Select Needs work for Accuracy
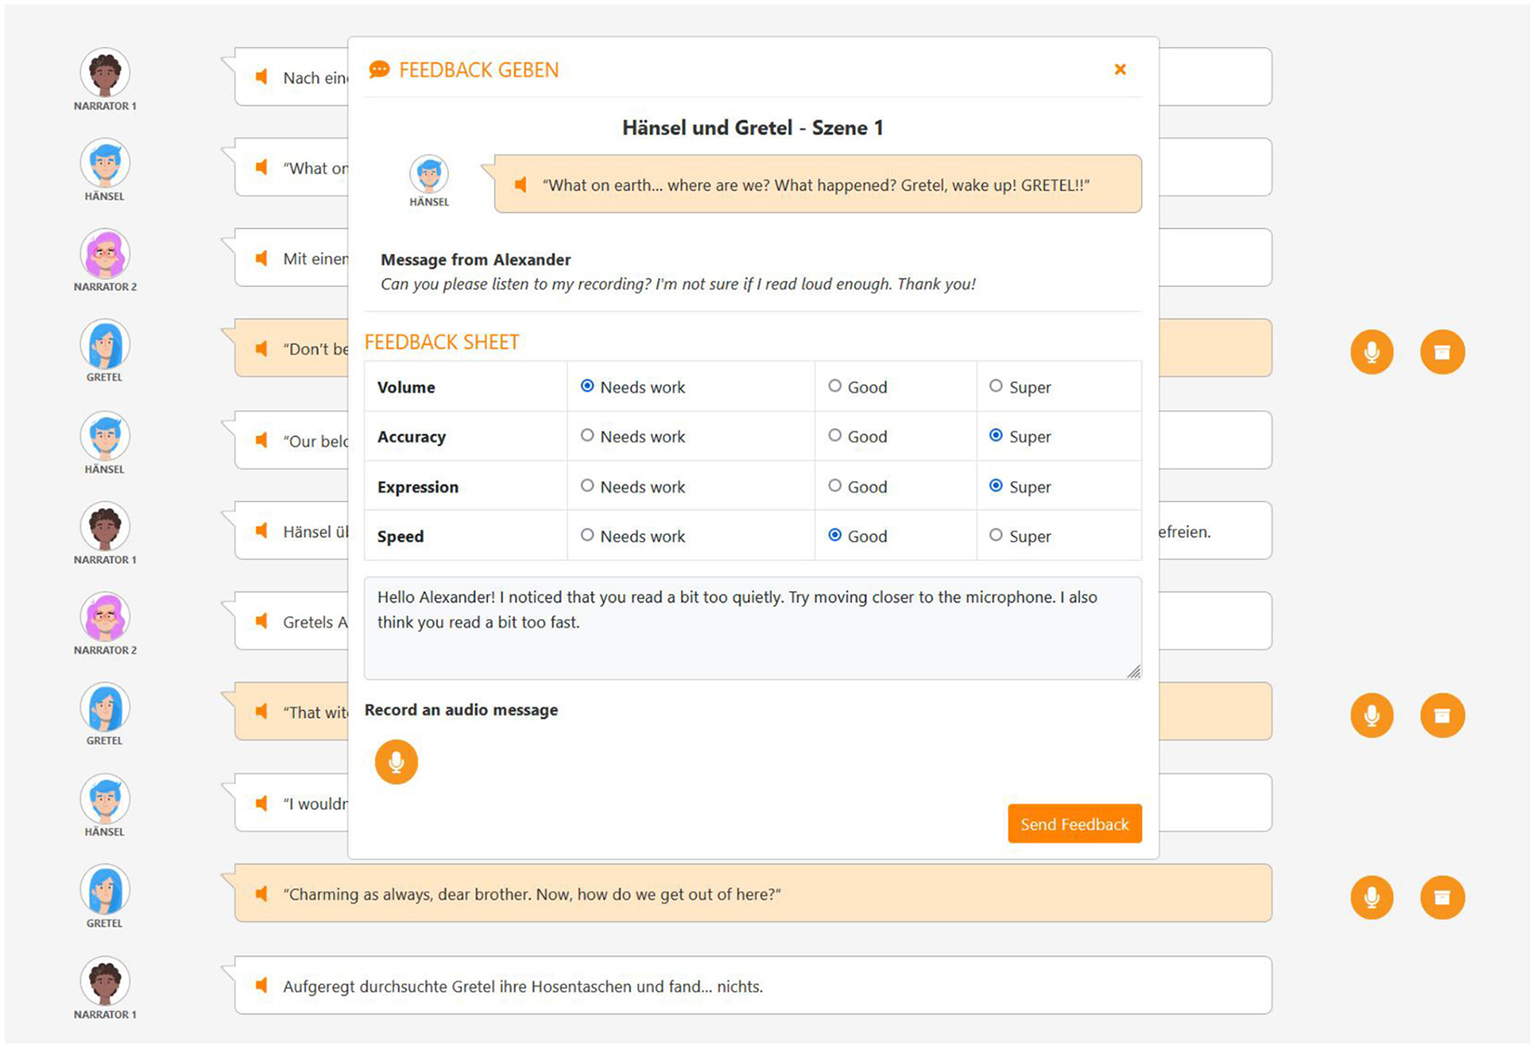Image resolution: width=1536 pixels, height=1049 pixels. [x=588, y=436]
